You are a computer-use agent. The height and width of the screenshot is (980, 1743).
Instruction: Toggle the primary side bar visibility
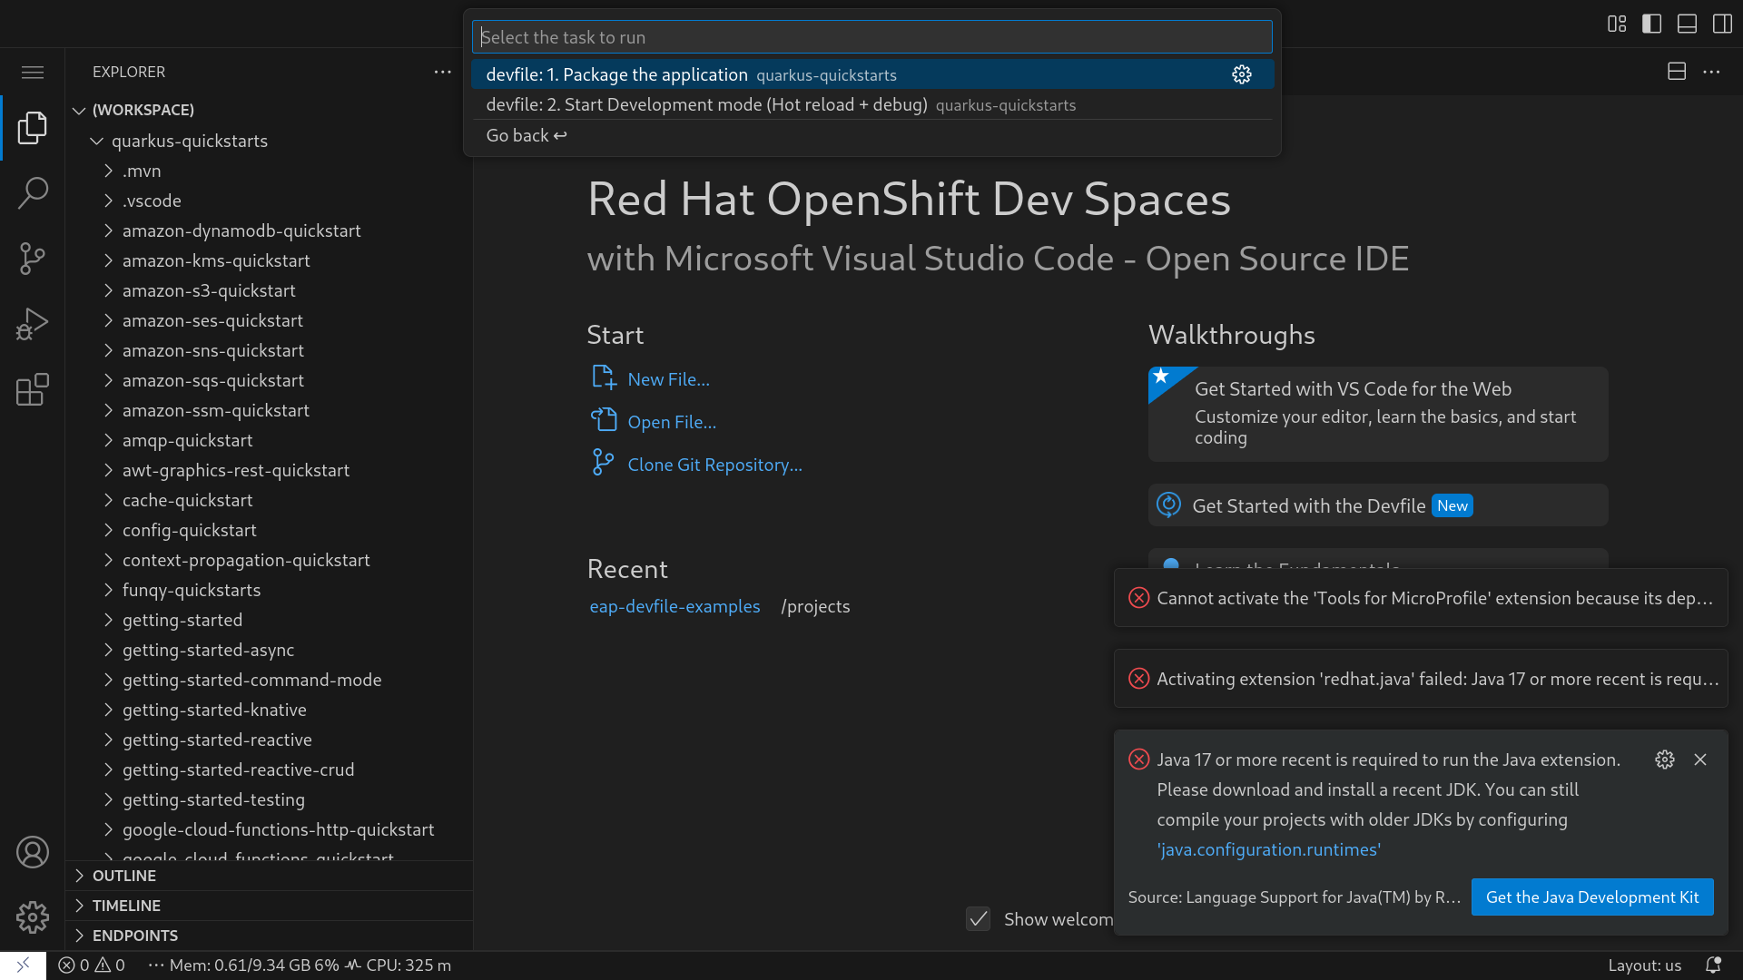1651,24
